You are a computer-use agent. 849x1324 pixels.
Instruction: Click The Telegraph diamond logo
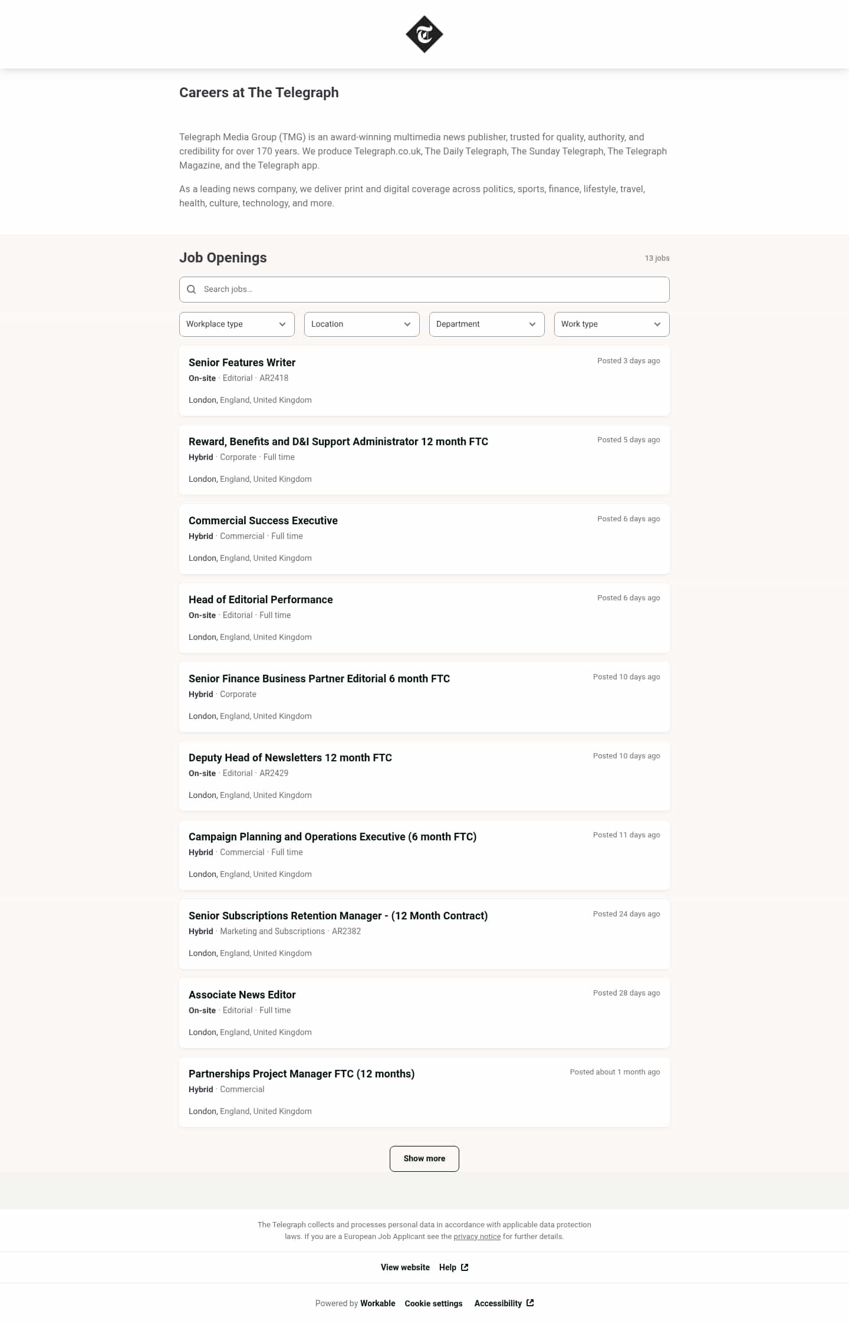pos(424,34)
